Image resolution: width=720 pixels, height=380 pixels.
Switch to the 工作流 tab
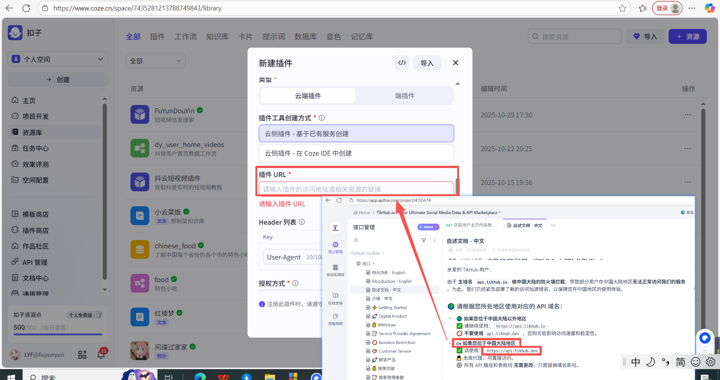click(185, 37)
